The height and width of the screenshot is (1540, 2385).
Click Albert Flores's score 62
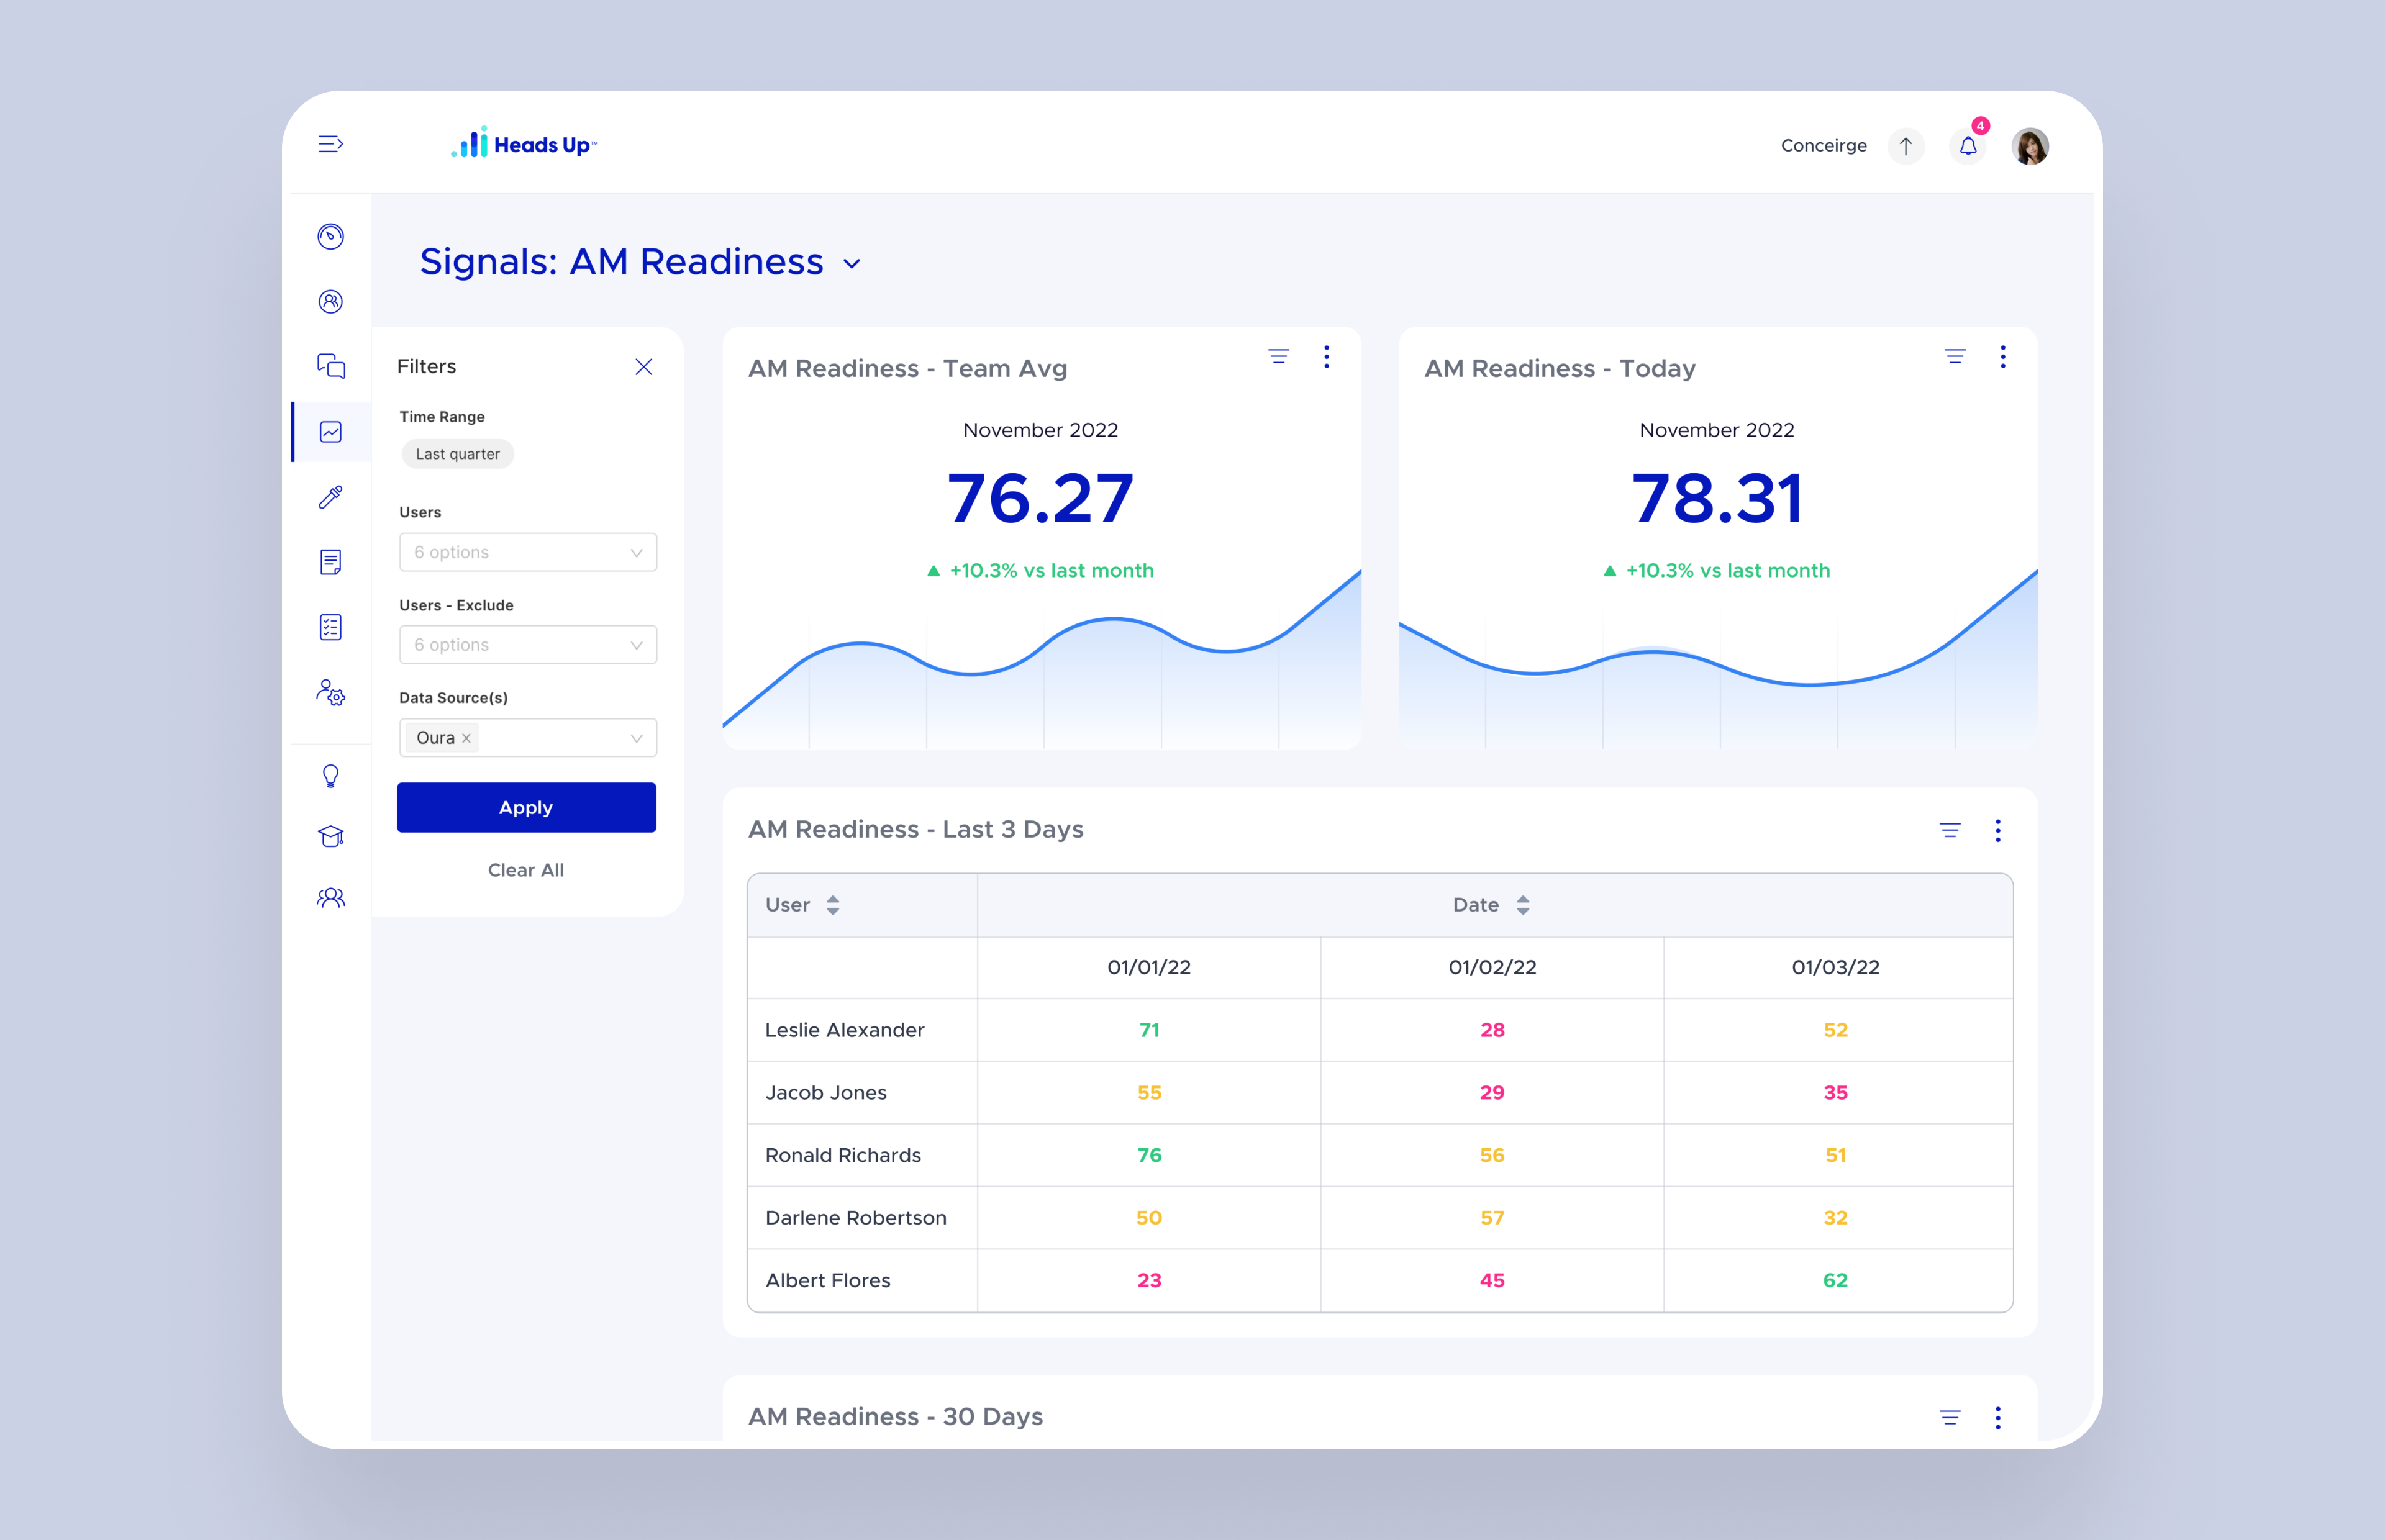coord(1835,1280)
